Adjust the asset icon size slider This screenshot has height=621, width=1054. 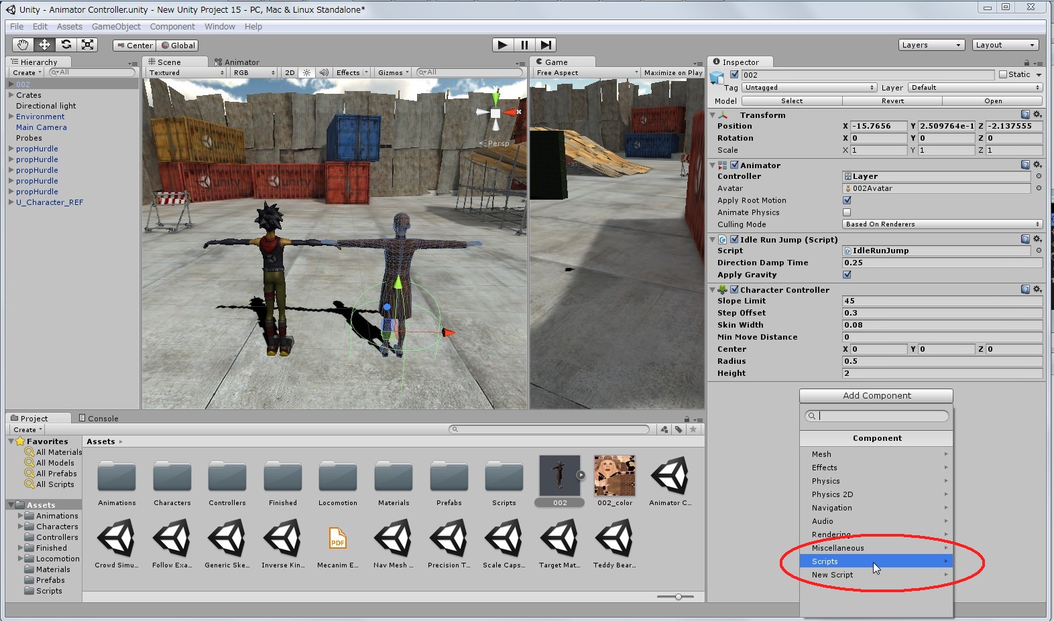(679, 596)
